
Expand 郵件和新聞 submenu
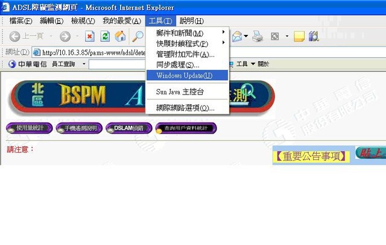(x=187, y=33)
